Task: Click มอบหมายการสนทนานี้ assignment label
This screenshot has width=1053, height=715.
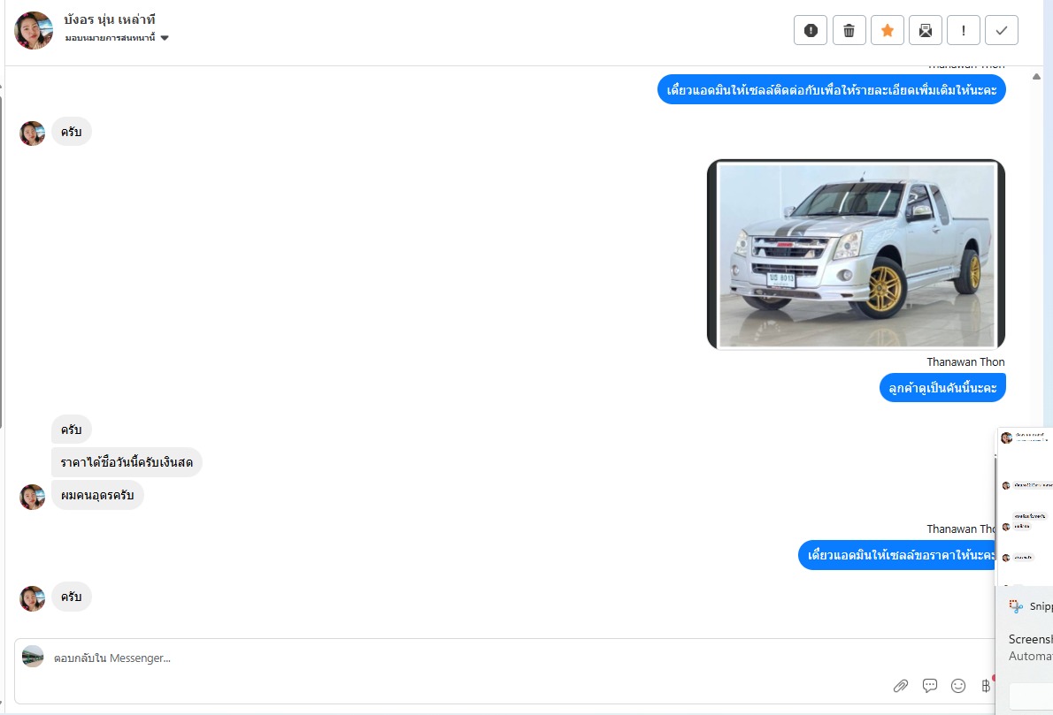Action: point(110,38)
